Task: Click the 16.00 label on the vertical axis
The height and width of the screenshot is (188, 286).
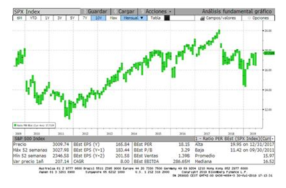Action: 268,70
